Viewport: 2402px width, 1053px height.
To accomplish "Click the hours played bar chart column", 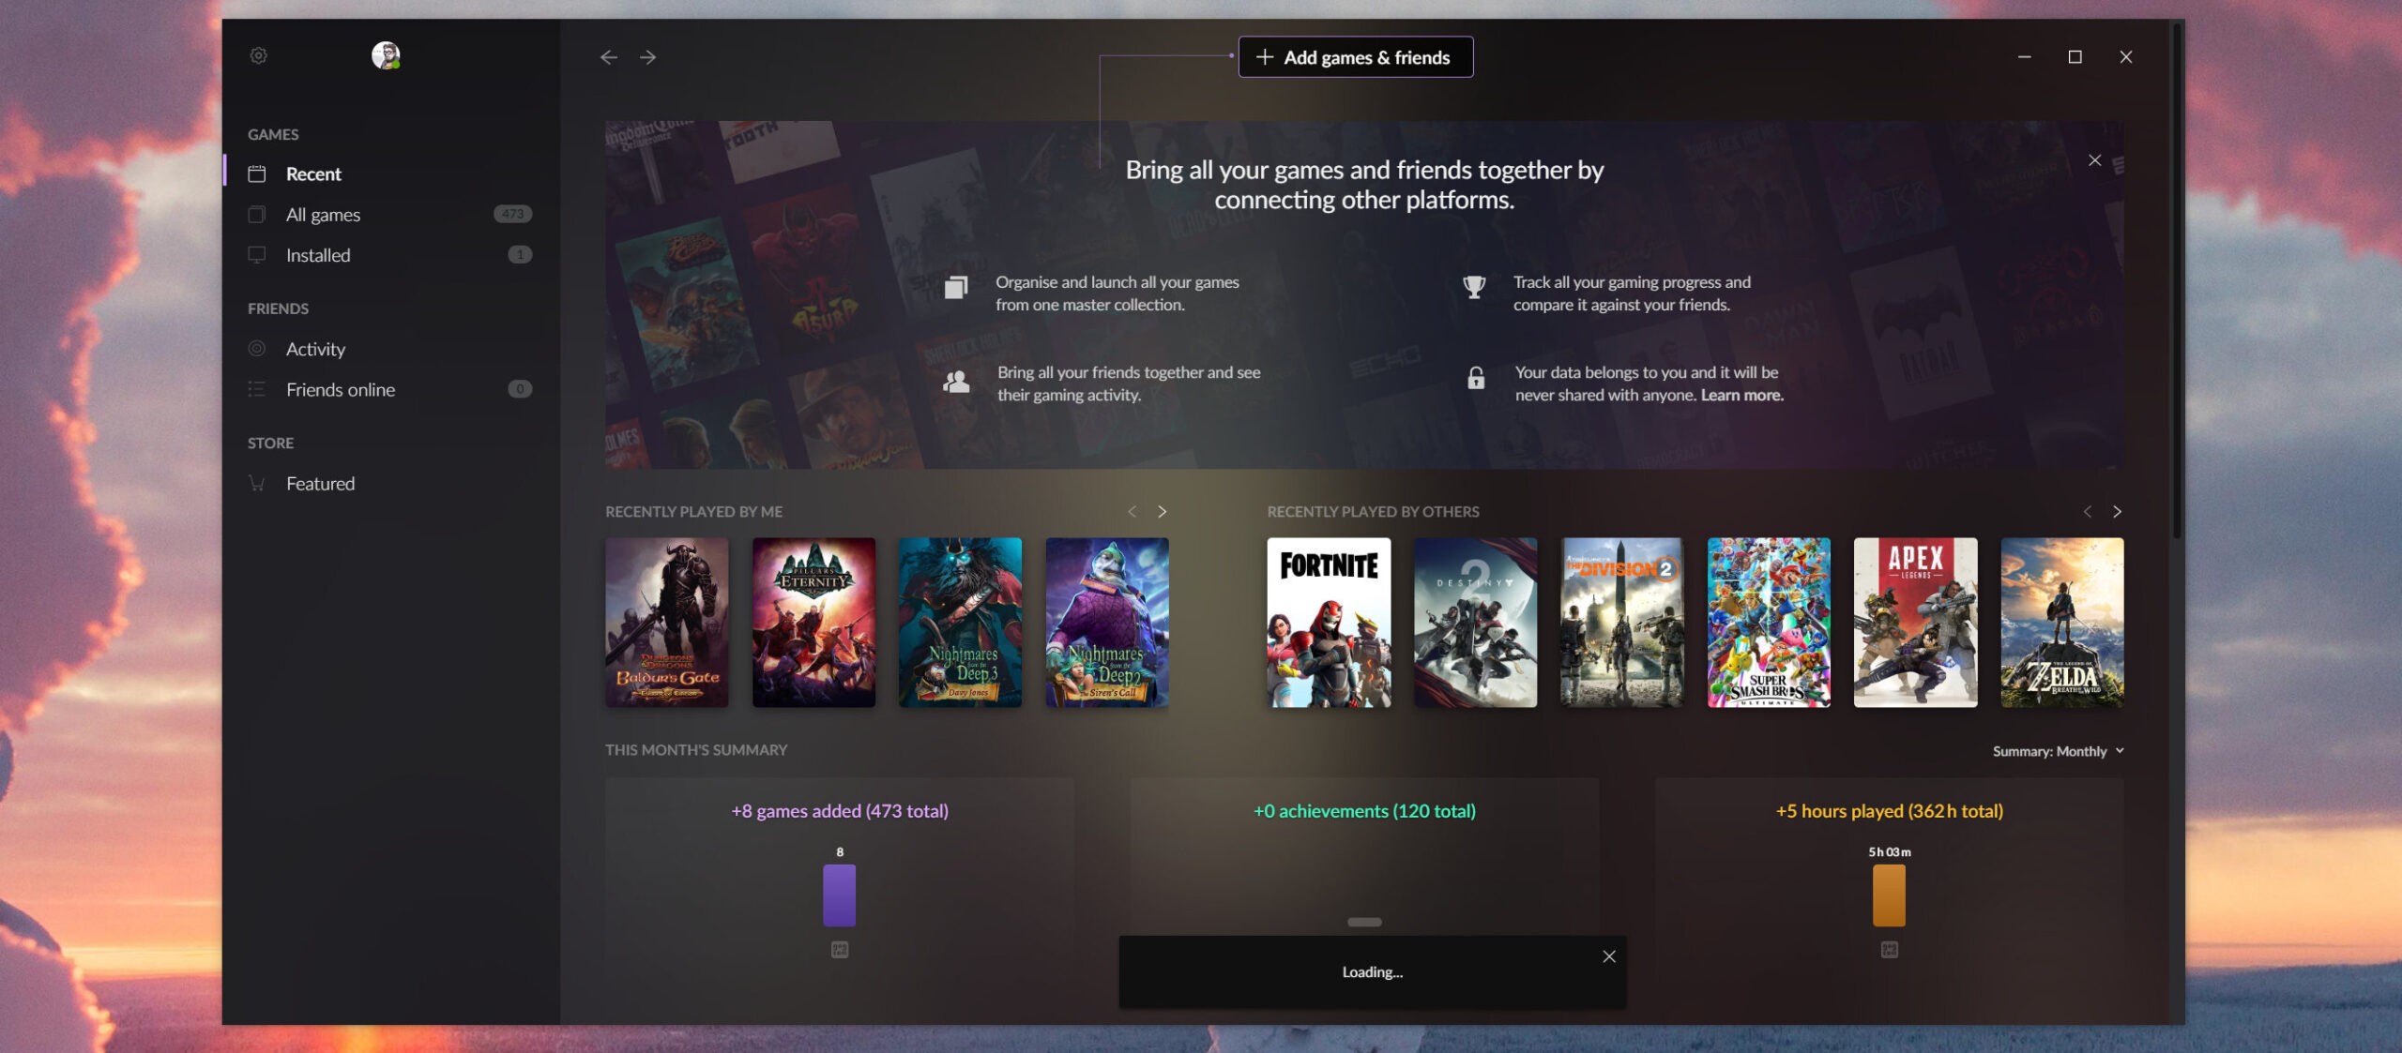I will [x=1890, y=895].
